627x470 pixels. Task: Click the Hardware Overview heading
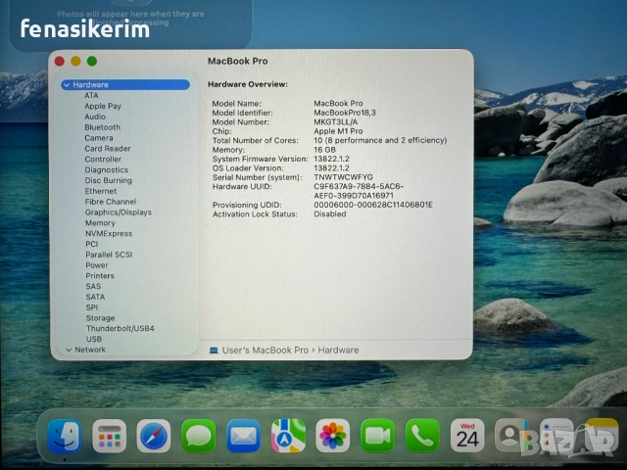248,85
